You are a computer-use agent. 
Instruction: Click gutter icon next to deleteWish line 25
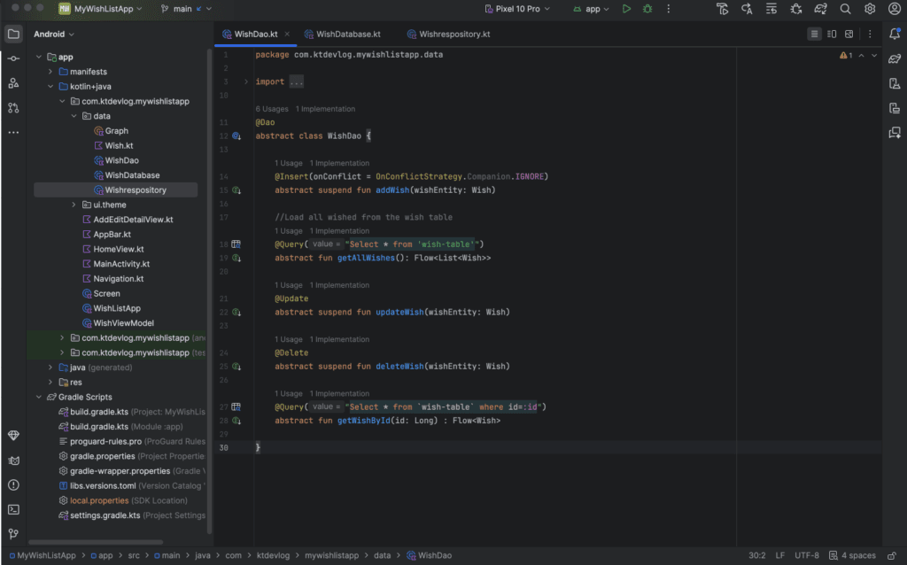click(236, 367)
